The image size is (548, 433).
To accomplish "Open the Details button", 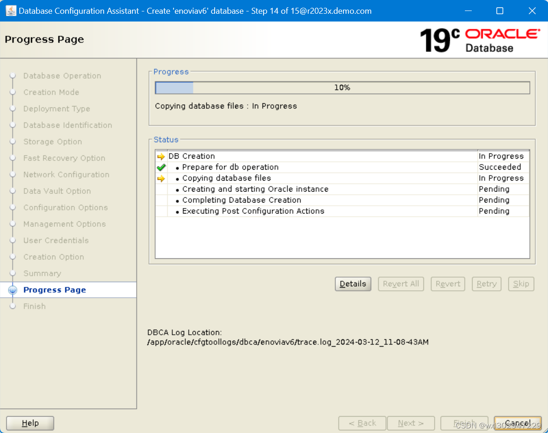I will 353,284.
